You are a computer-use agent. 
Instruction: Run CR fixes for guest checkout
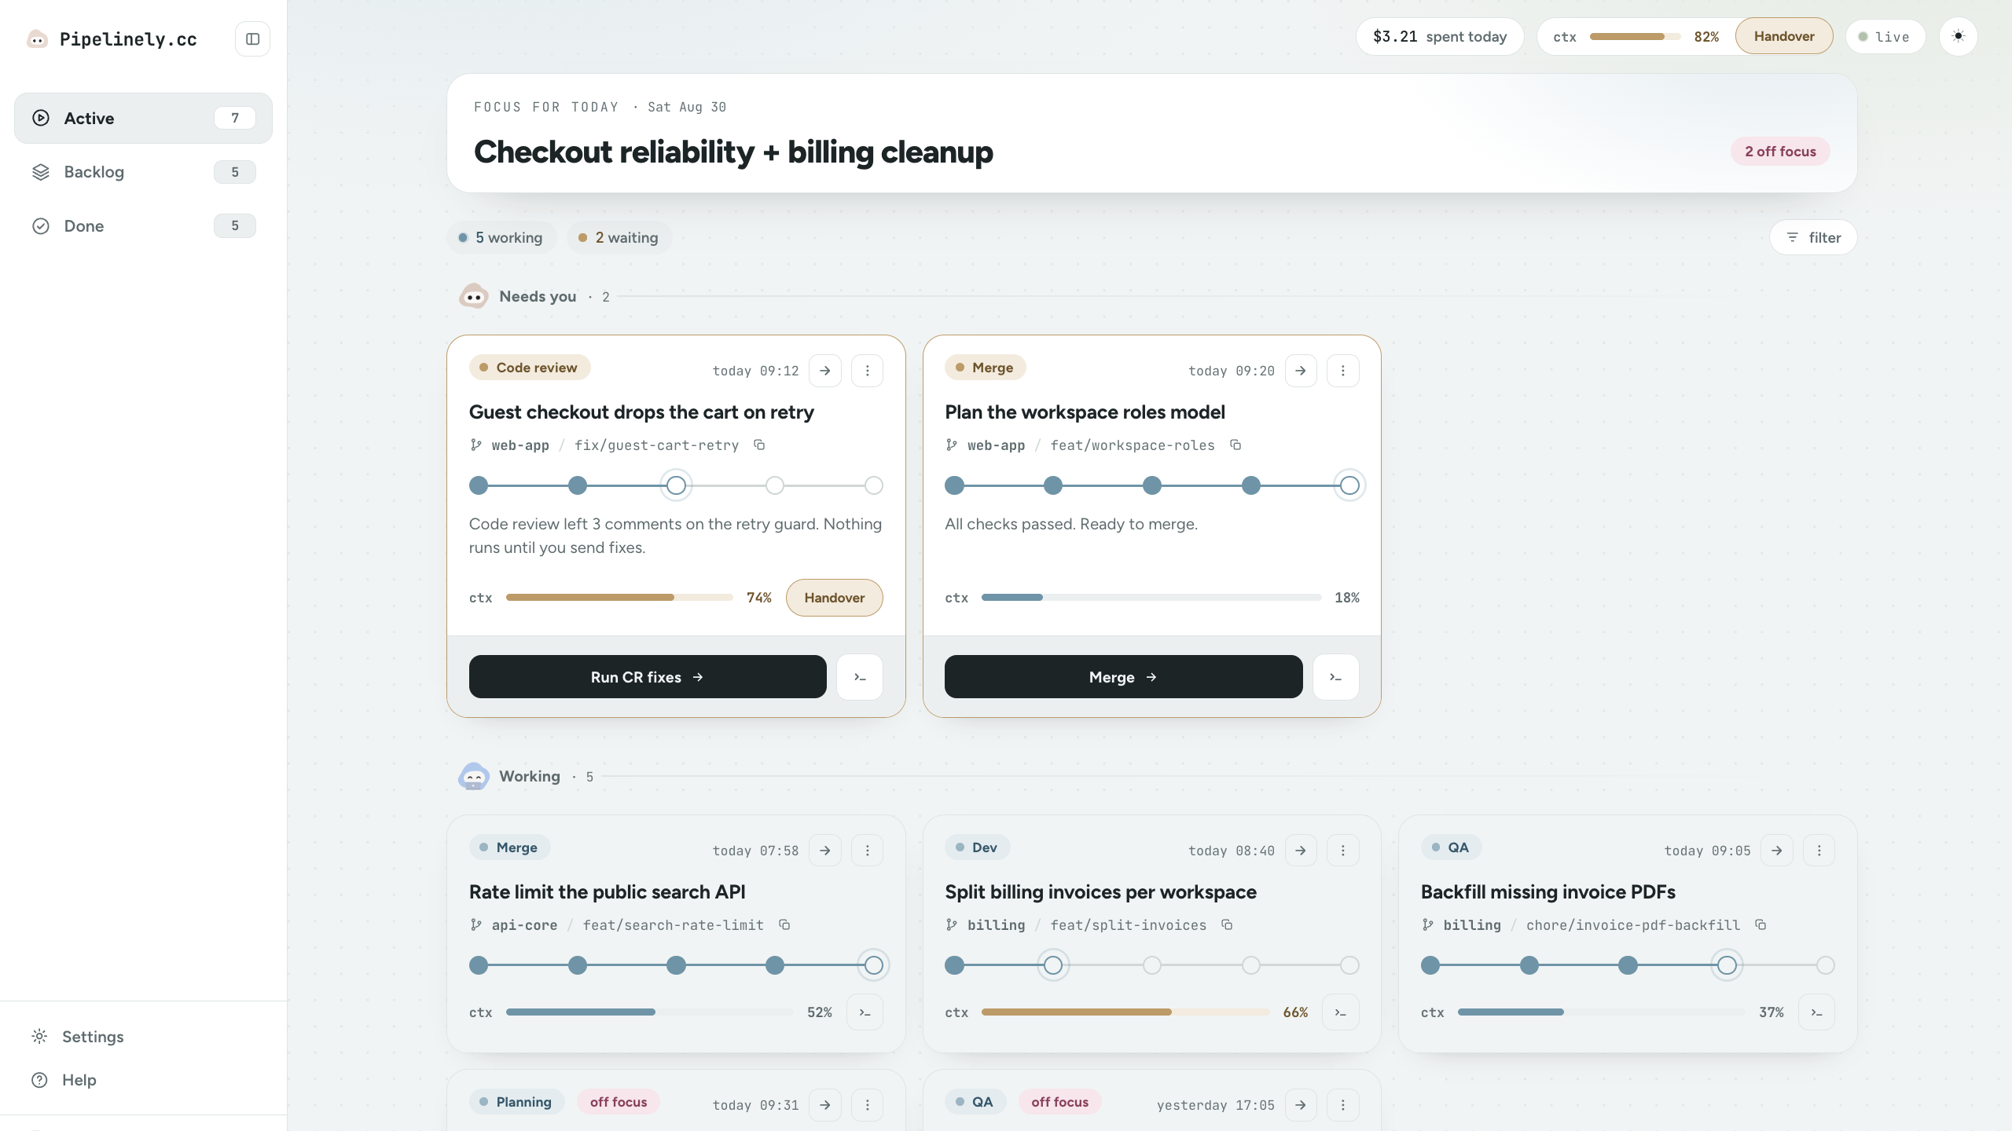(648, 677)
